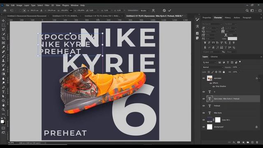Select the Eraser tool

[3, 69]
